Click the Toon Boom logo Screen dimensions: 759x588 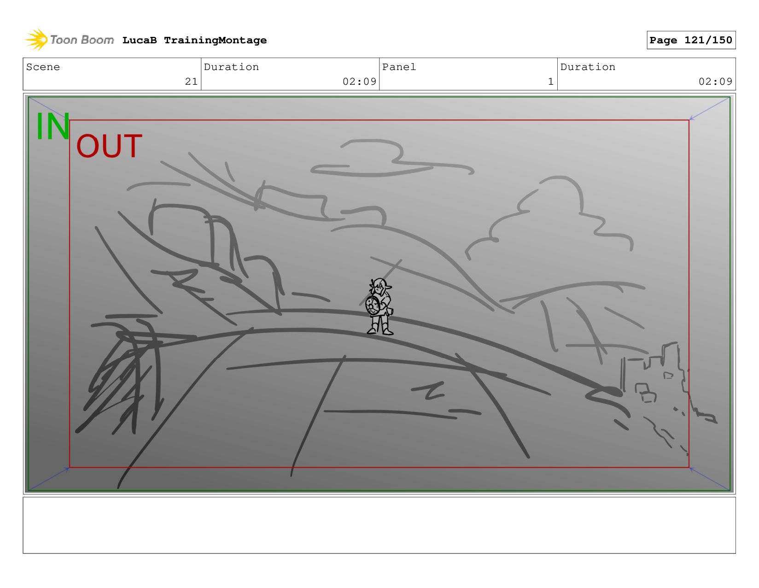[70, 40]
